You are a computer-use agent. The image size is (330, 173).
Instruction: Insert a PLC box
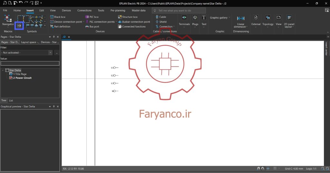pyautogui.click(x=92, y=17)
